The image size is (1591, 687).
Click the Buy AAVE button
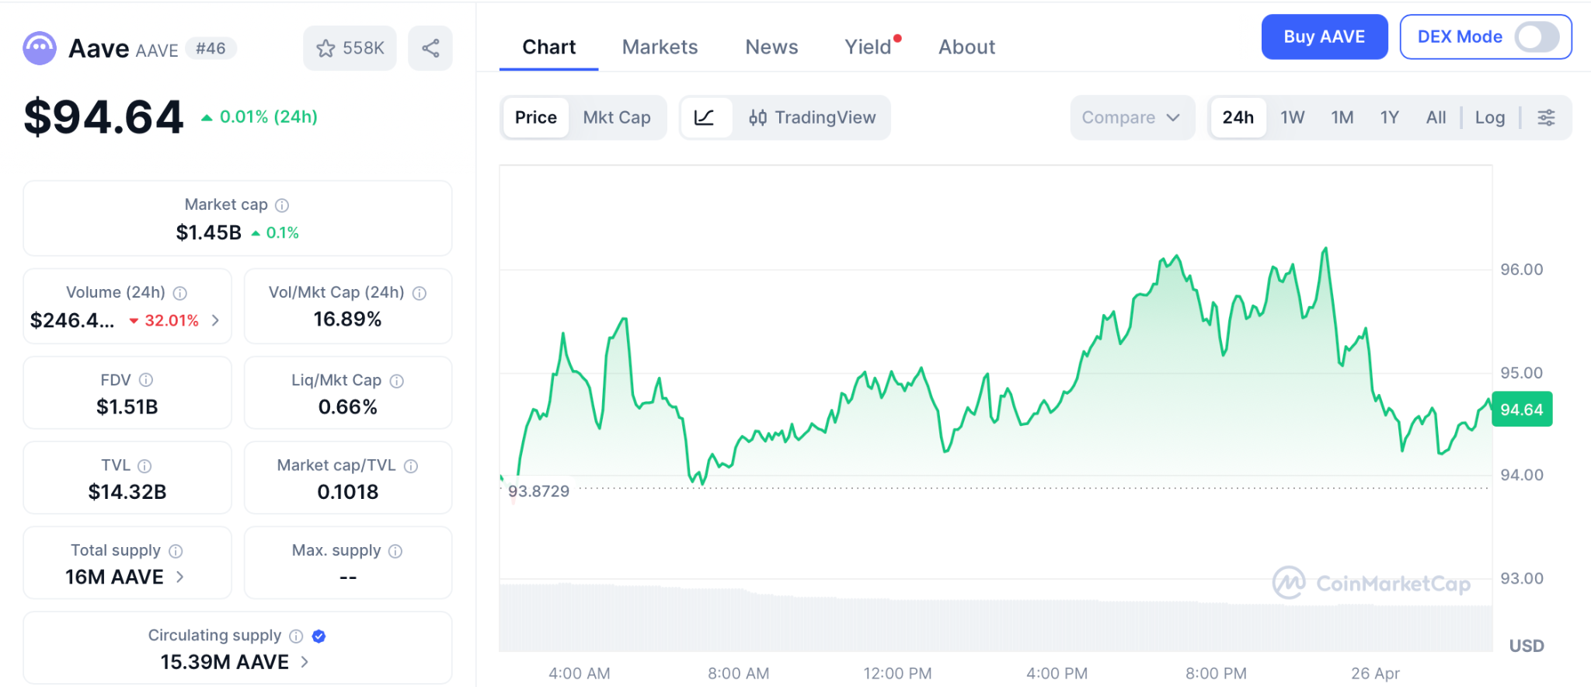point(1324,37)
